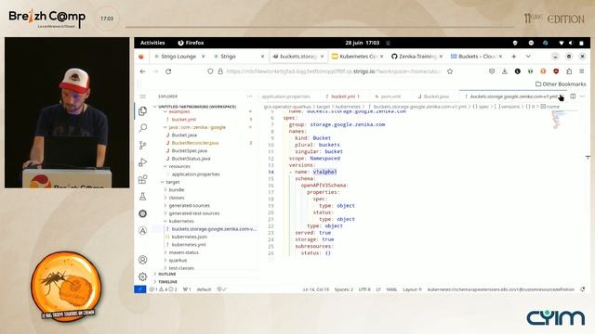Click the remote connection status bar indicator
595x334 pixels.
140,289
